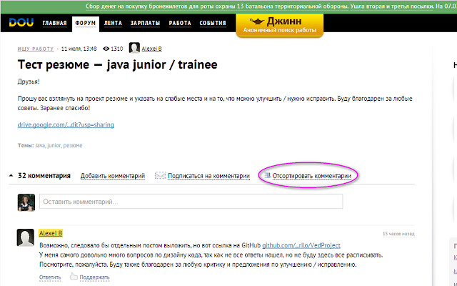Open the События section
This screenshot has height=286, width=457.
click(213, 23)
